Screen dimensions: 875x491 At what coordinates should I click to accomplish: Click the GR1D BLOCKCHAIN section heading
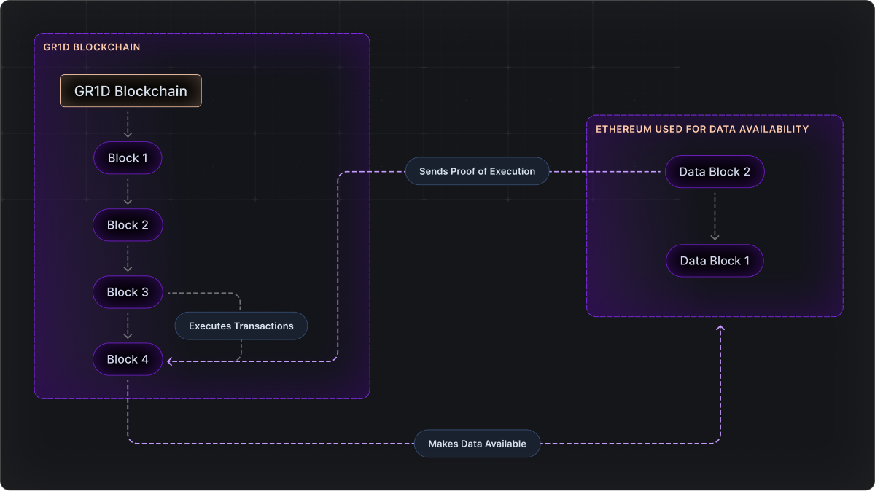click(92, 47)
